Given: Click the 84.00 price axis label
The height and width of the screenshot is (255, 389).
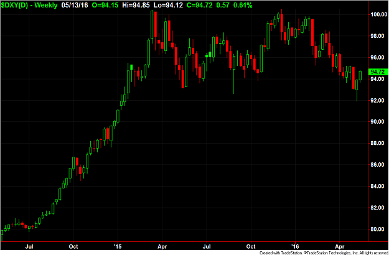Looking at the screenshot, I should coord(378,186).
